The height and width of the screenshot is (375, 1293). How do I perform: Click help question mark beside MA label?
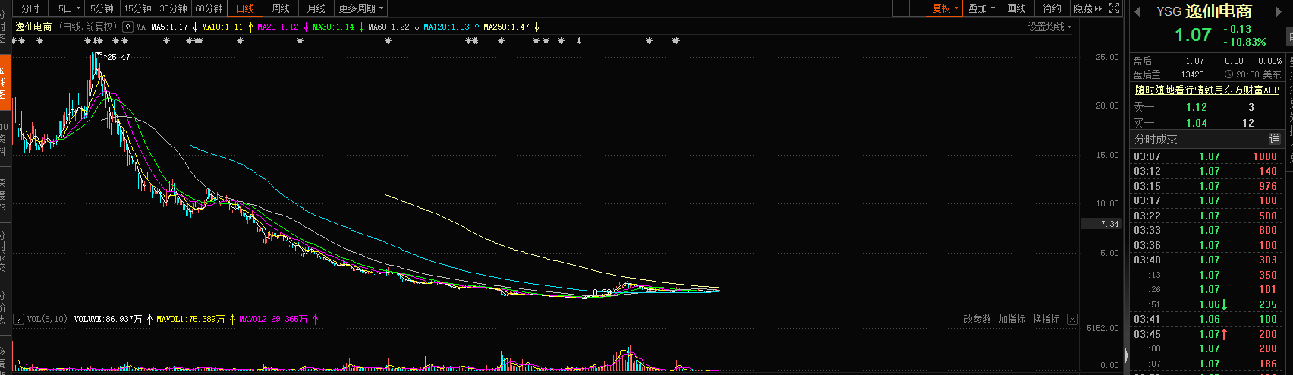pos(127,27)
